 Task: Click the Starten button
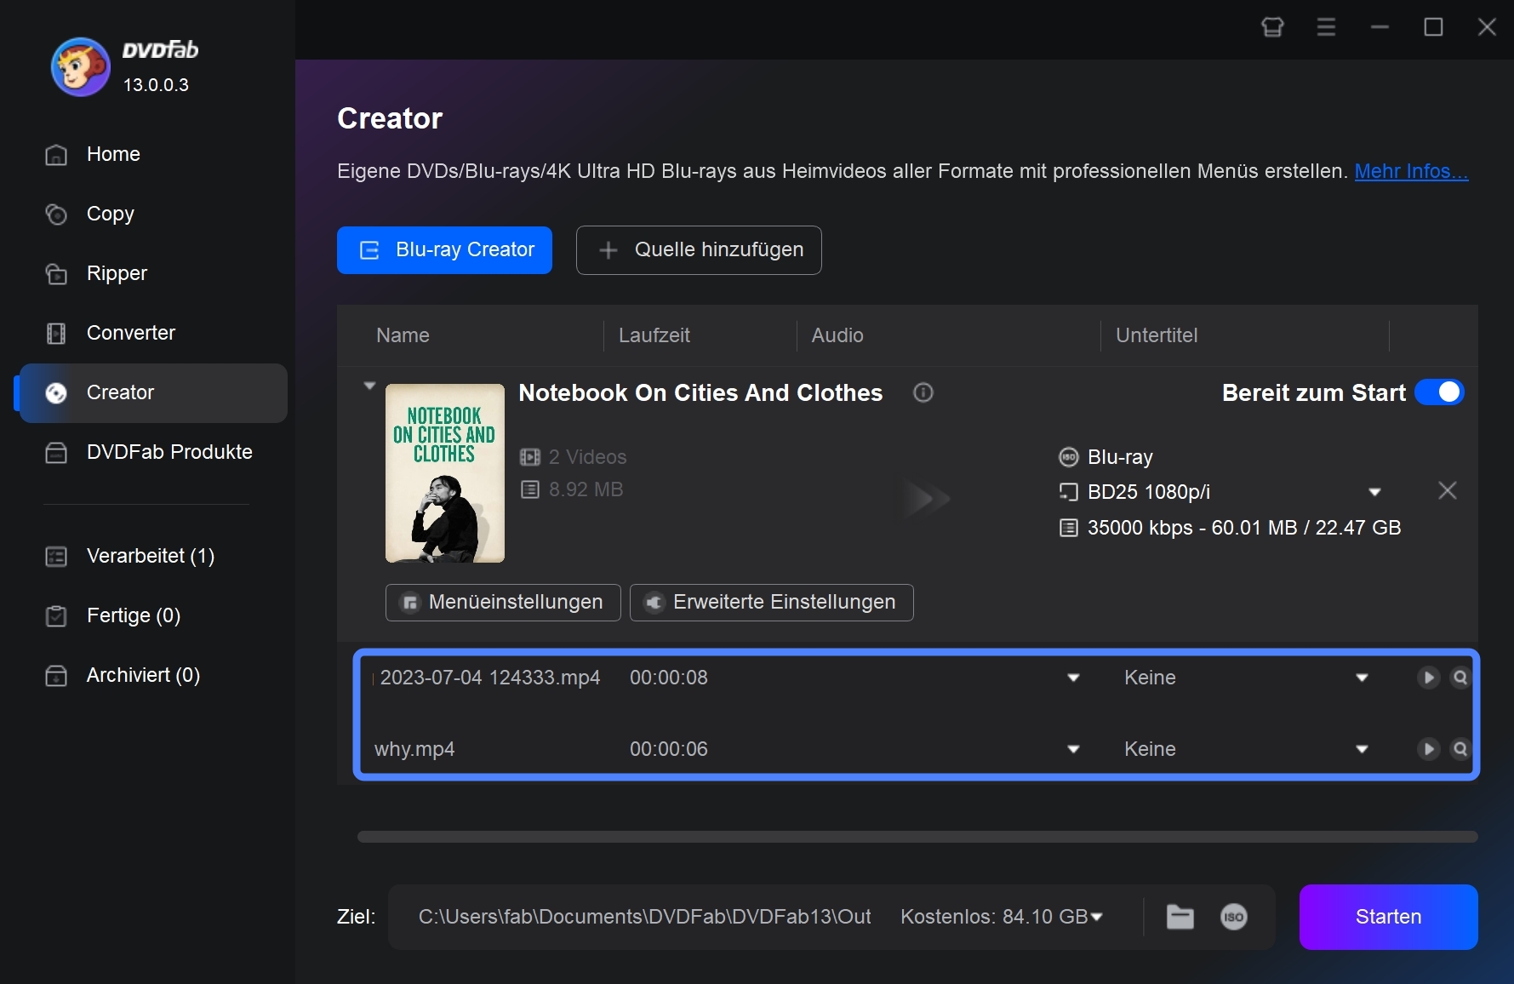[x=1388, y=917]
